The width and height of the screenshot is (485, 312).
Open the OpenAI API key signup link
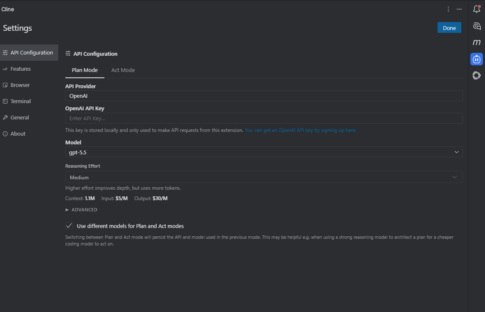[x=301, y=130]
